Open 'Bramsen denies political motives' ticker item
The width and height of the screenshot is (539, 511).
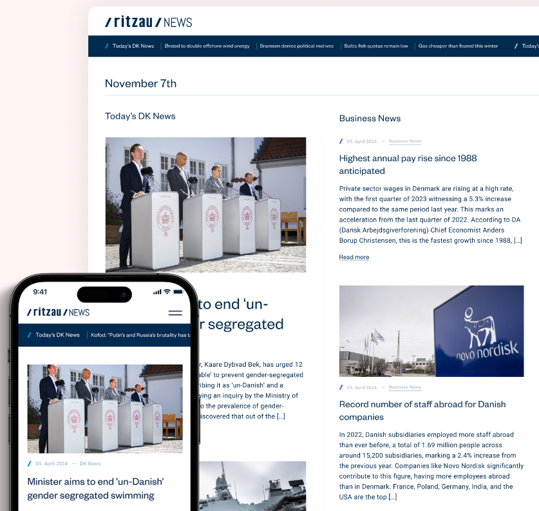click(x=297, y=46)
